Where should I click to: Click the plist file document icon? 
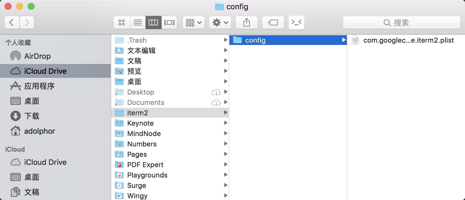tap(356, 40)
